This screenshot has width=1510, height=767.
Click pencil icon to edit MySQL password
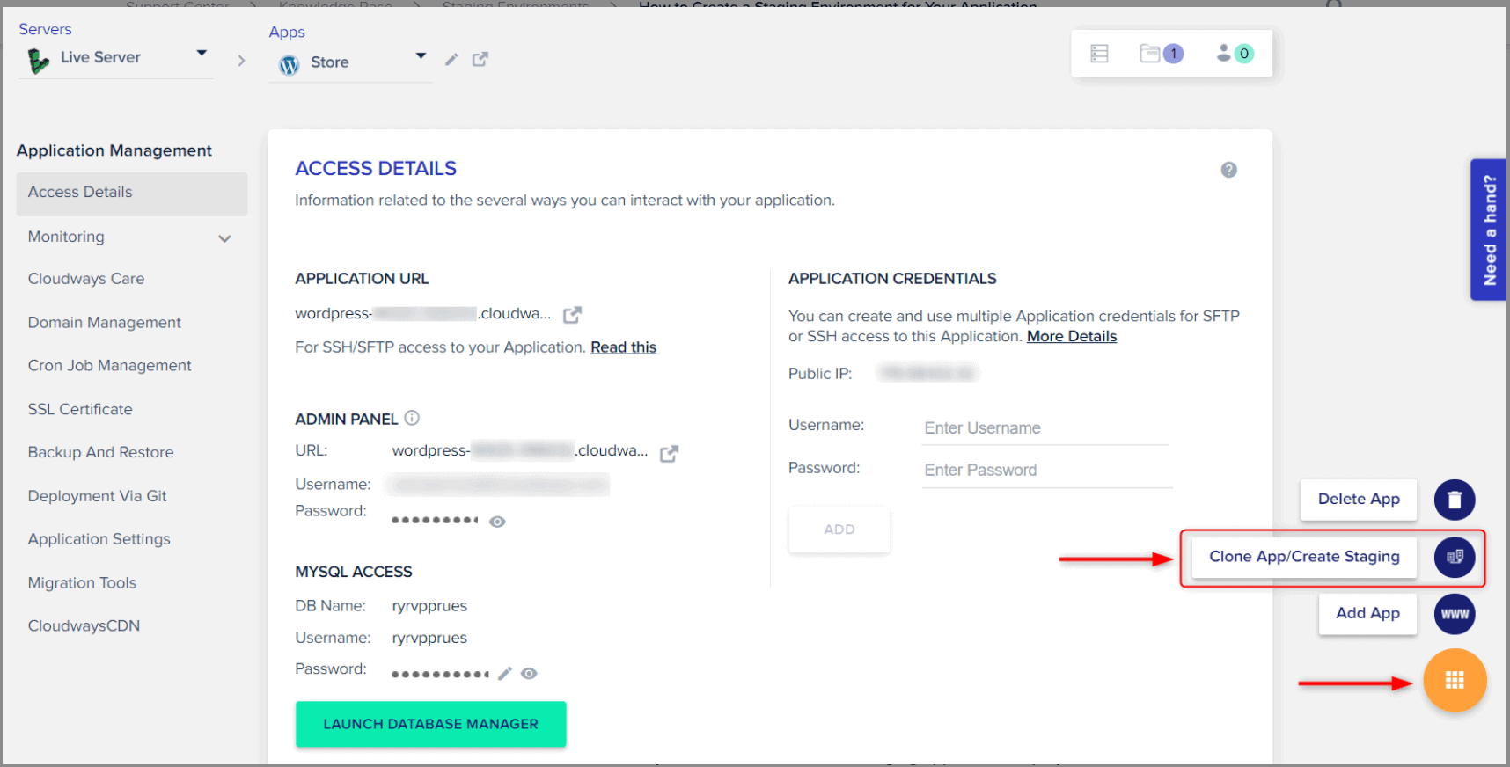coord(504,674)
